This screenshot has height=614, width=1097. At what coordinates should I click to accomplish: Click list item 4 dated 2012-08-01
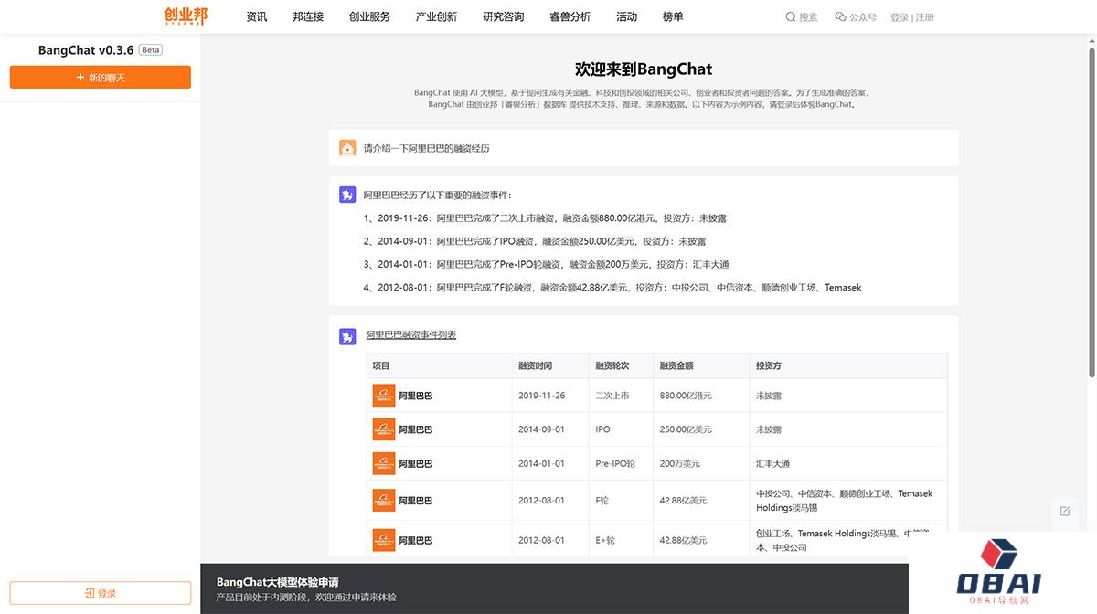coord(612,288)
